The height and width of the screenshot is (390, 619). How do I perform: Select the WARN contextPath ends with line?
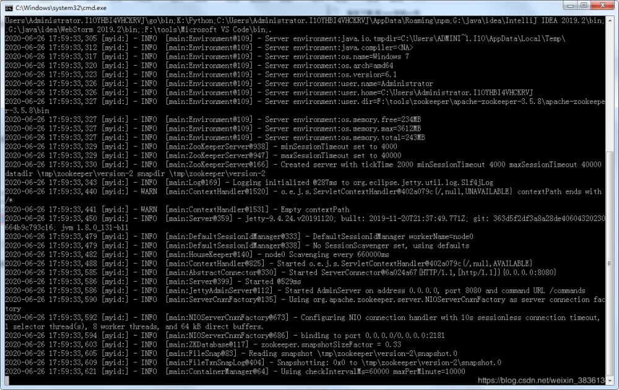303,191
